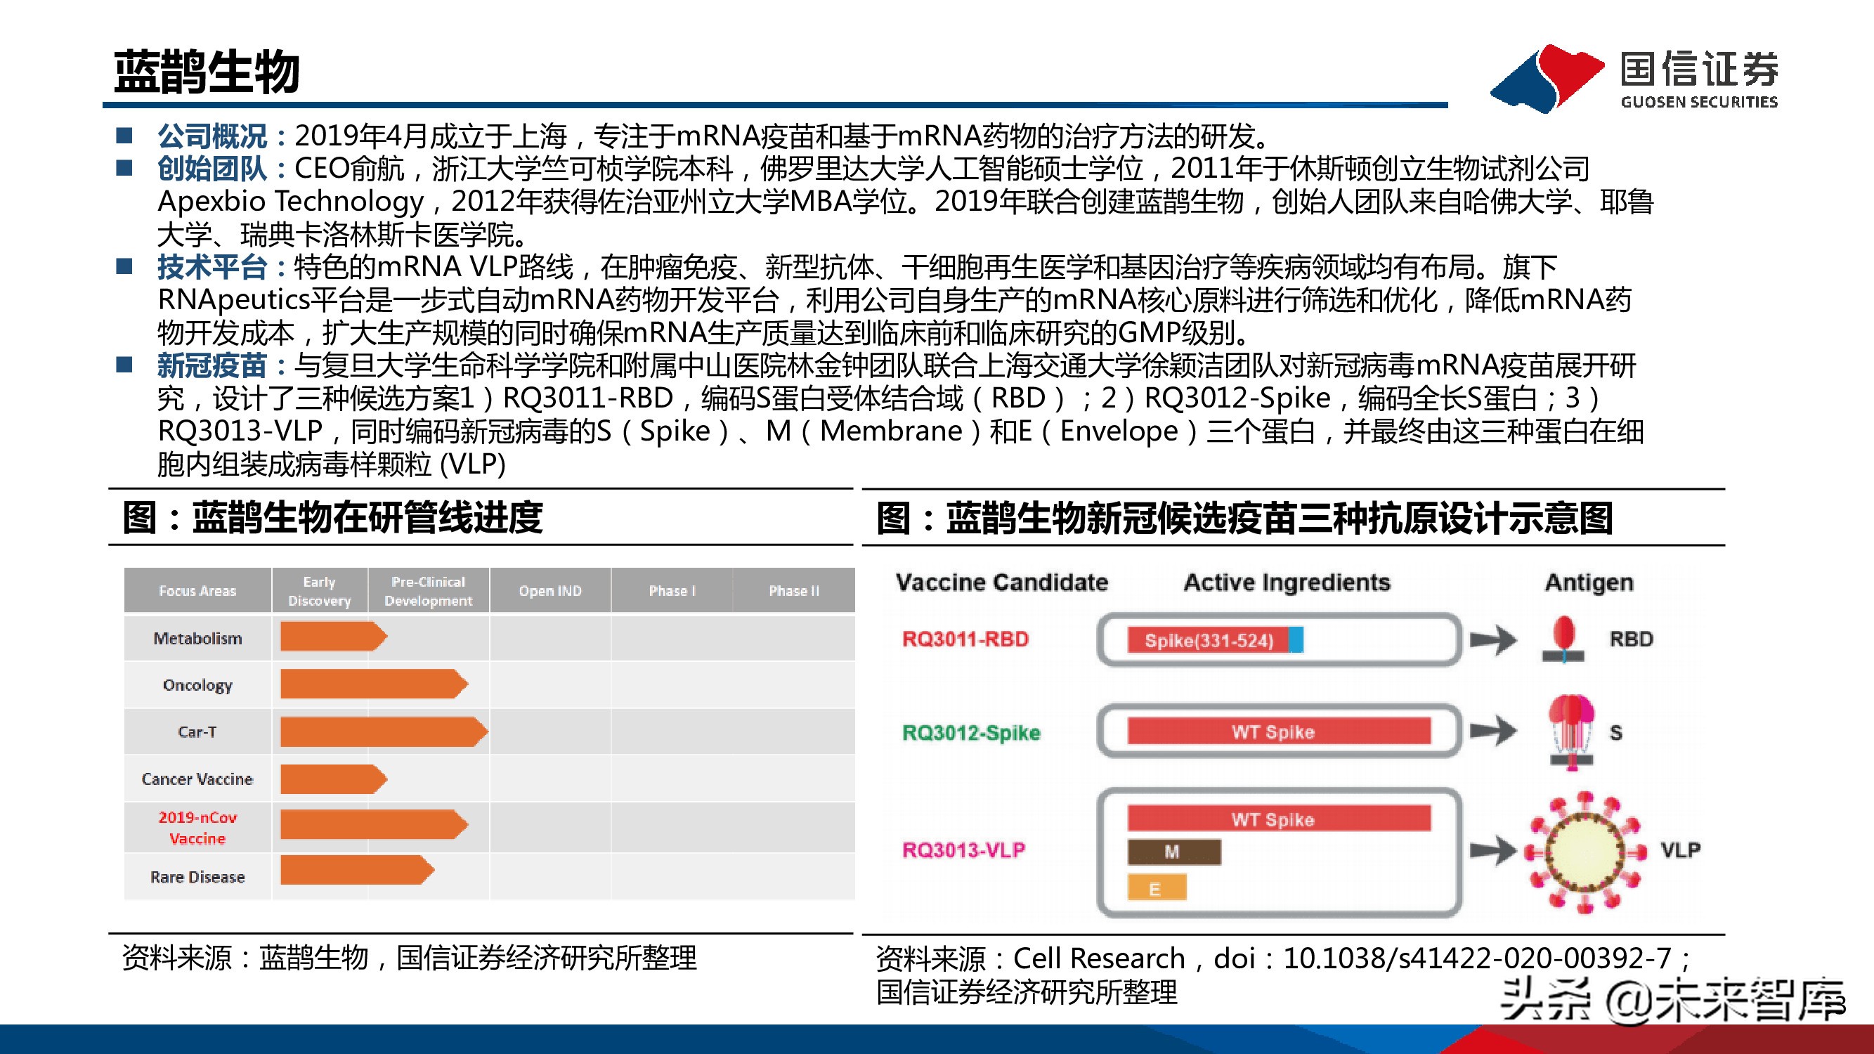Click the Car-T row label
This screenshot has width=1874, height=1054.
tap(197, 731)
